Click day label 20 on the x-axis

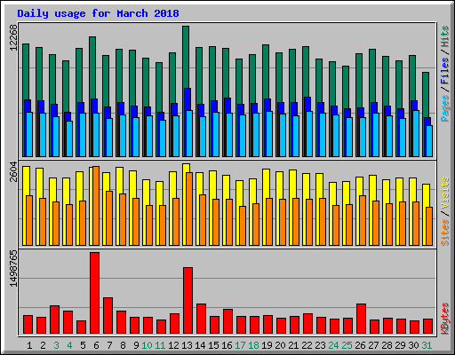280,345
